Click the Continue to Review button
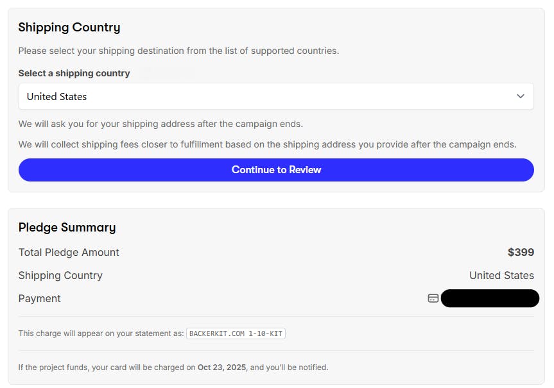554x388 pixels. tap(276, 170)
